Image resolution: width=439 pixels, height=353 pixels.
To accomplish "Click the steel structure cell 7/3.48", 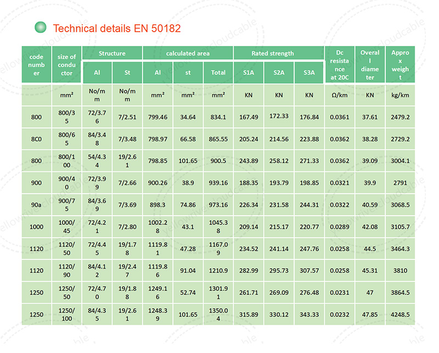I will click(x=127, y=139).
